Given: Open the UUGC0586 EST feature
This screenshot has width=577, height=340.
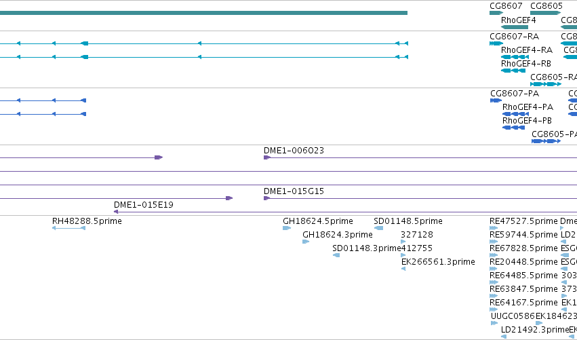Looking at the screenshot, I should pyautogui.click(x=494, y=324).
